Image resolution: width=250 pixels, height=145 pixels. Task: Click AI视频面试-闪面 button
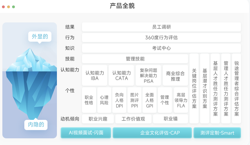tap(86, 133)
